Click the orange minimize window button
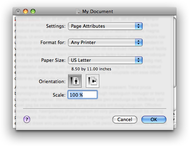This screenshot has width=189, height=146. (26, 11)
